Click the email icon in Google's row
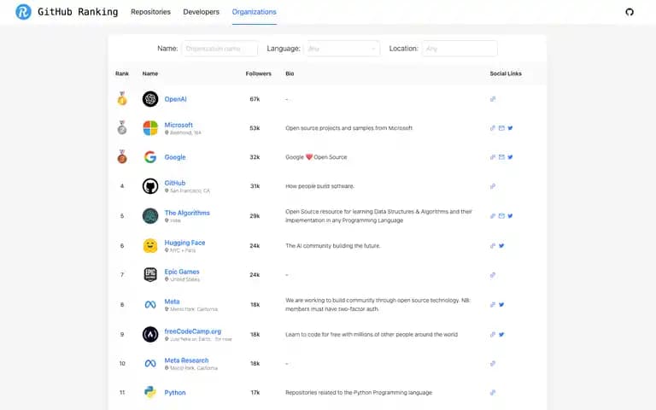Image resolution: width=656 pixels, height=410 pixels. (x=501, y=157)
